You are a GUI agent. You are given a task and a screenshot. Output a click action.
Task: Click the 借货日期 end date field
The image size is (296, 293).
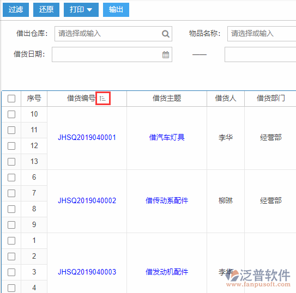tap(261, 54)
